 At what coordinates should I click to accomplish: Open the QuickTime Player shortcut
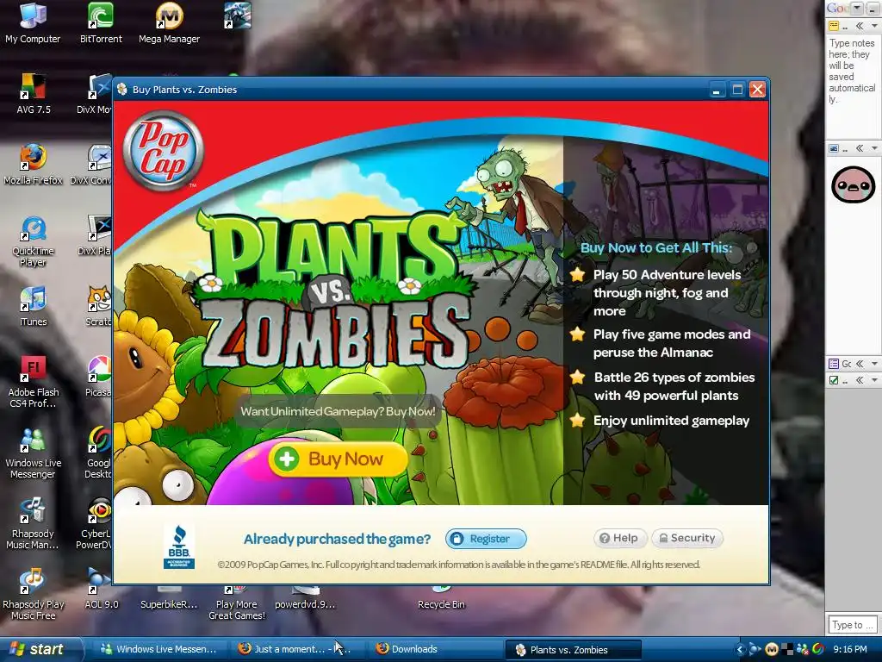tap(33, 241)
